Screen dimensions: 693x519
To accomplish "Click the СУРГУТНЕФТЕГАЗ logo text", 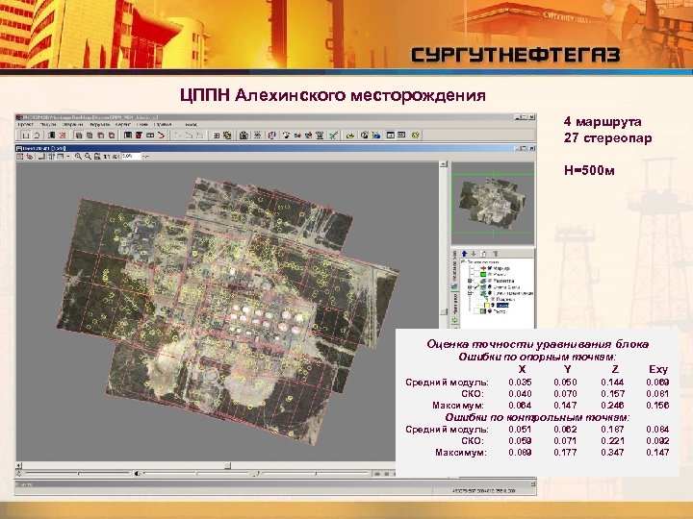I will point(515,55).
